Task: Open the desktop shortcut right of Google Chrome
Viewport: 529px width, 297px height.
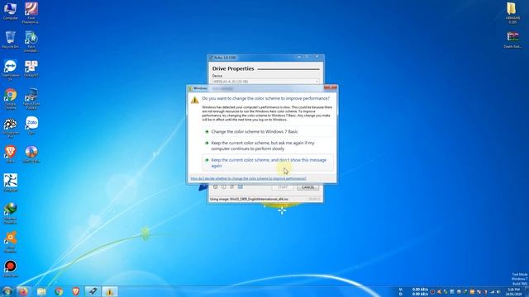Action: [x=31, y=99]
